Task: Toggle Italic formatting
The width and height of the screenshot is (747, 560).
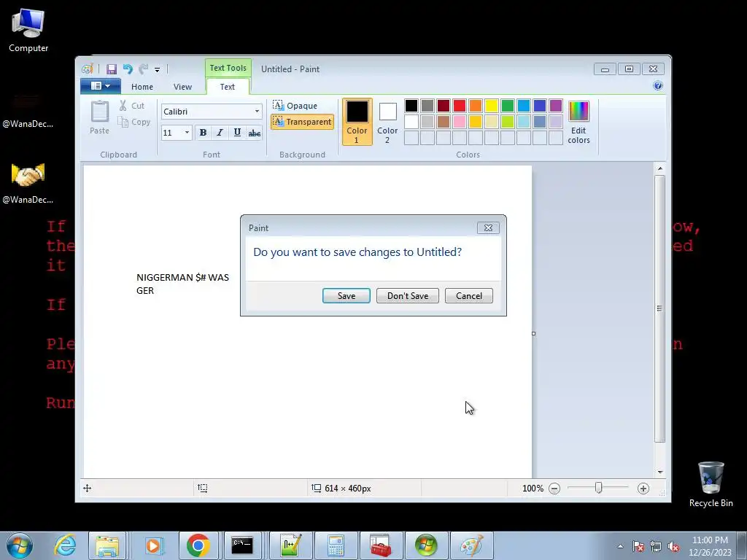Action: pyautogui.click(x=220, y=133)
